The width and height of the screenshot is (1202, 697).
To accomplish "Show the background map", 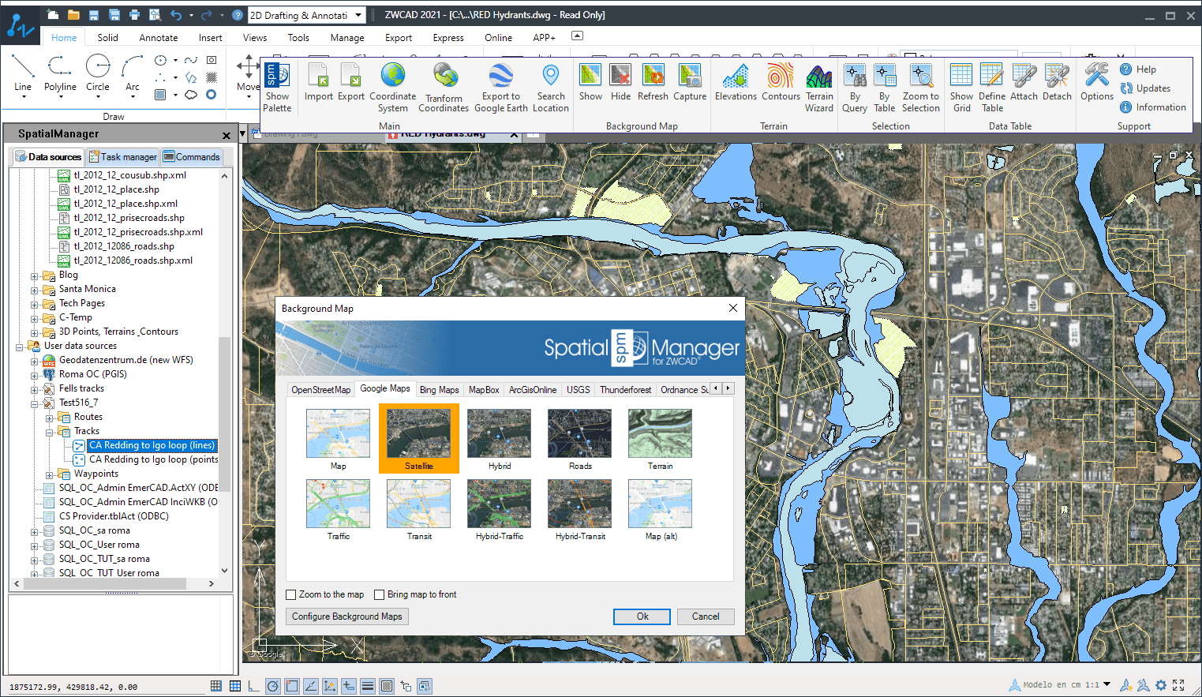I will click(x=590, y=82).
